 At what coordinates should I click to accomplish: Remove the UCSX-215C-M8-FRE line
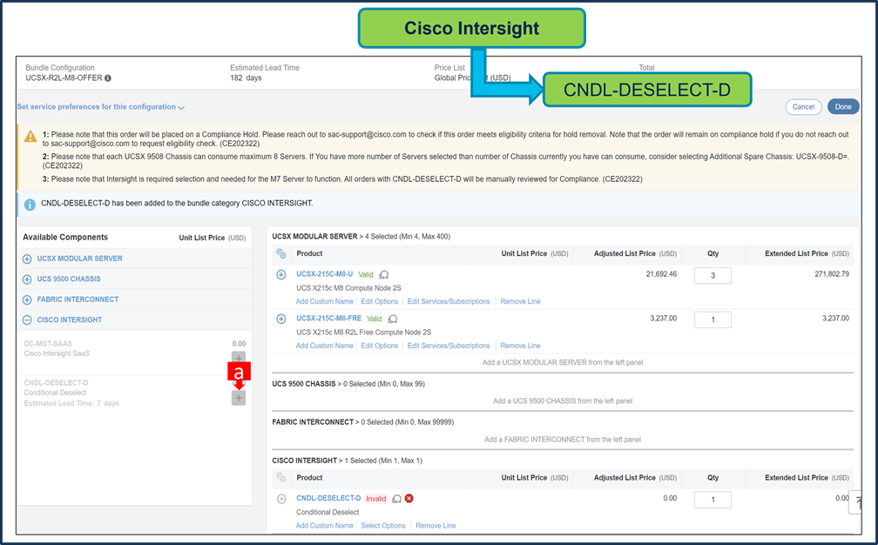pyautogui.click(x=520, y=346)
